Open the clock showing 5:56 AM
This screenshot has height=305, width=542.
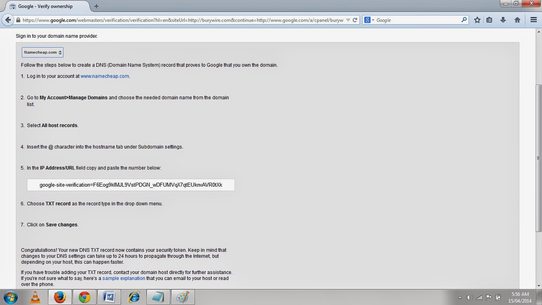(520, 297)
